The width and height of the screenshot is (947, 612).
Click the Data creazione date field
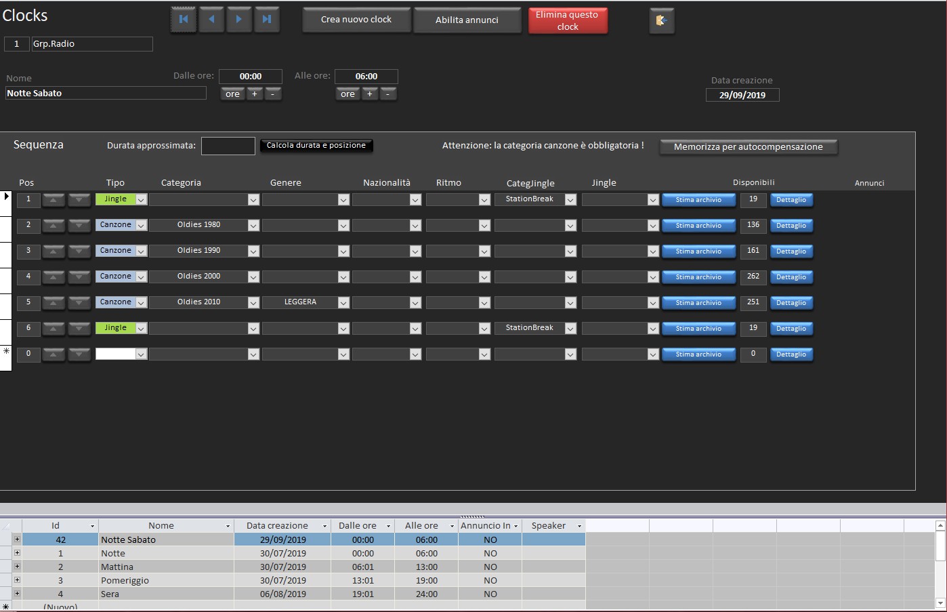tap(742, 96)
